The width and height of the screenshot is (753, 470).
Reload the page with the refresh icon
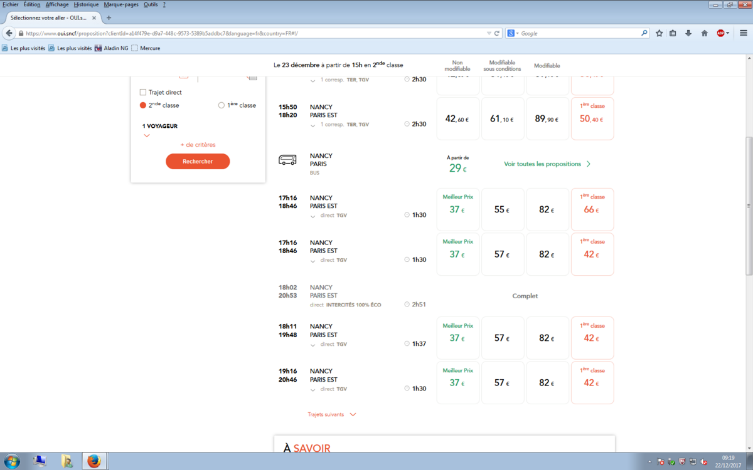pyautogui.click(x=497, y=33)
